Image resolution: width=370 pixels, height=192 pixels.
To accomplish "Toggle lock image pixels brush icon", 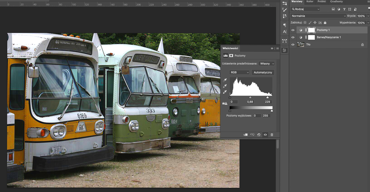I will (310, 23).
